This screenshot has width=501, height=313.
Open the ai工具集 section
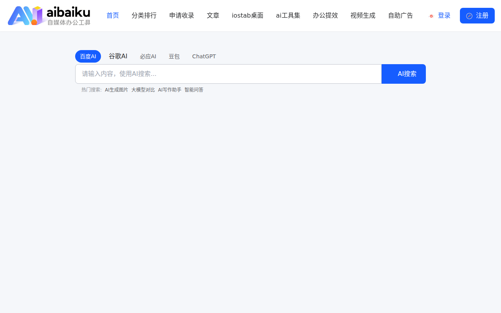click(x=288, y=15)
